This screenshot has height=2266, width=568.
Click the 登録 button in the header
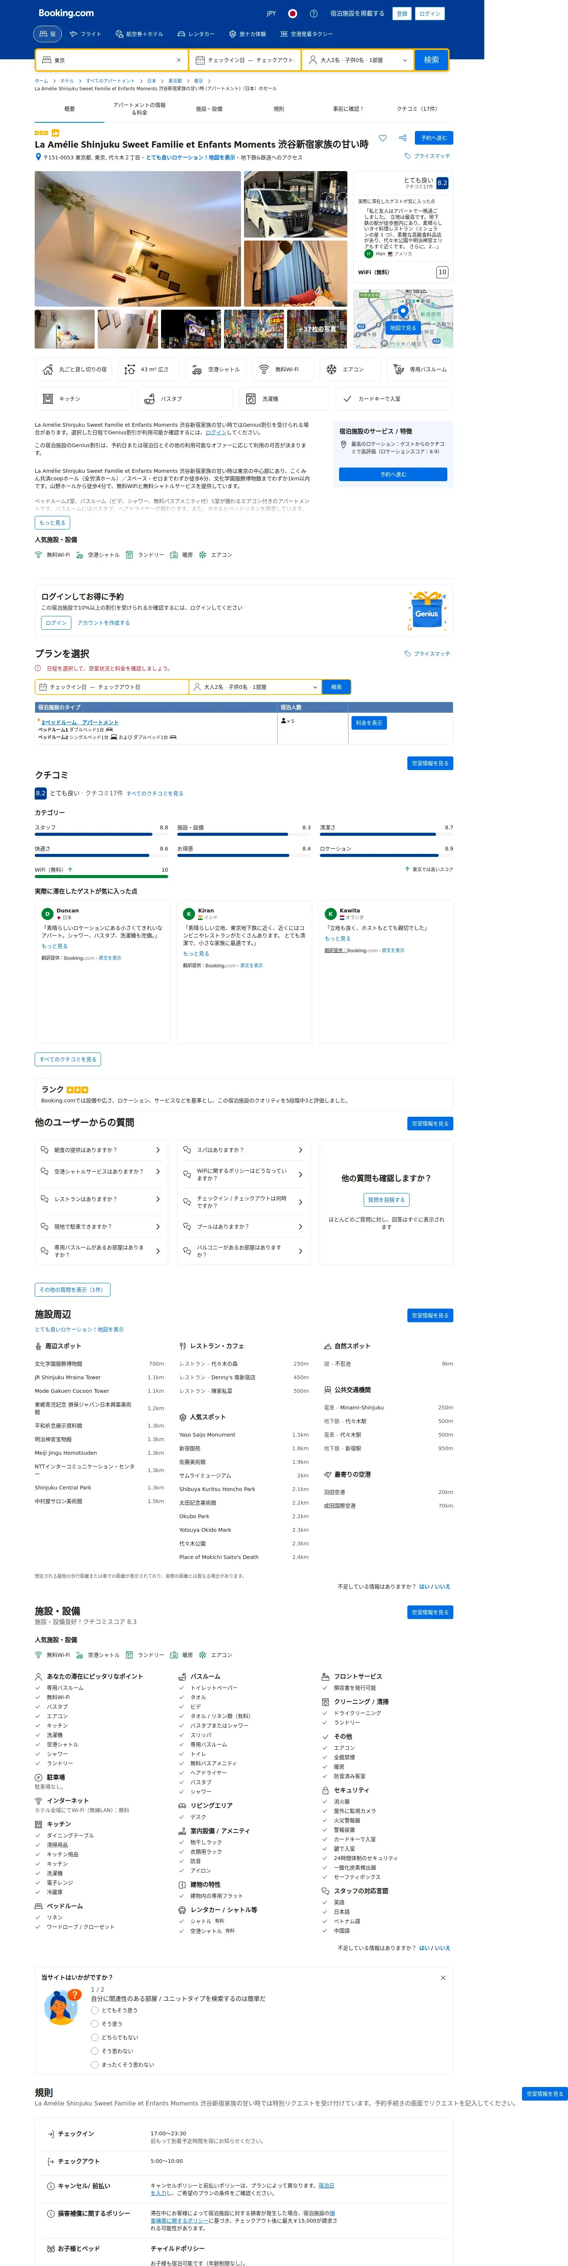401,13
